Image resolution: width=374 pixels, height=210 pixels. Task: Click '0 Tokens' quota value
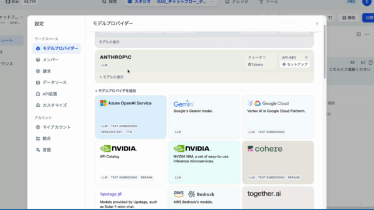point(255,65)
